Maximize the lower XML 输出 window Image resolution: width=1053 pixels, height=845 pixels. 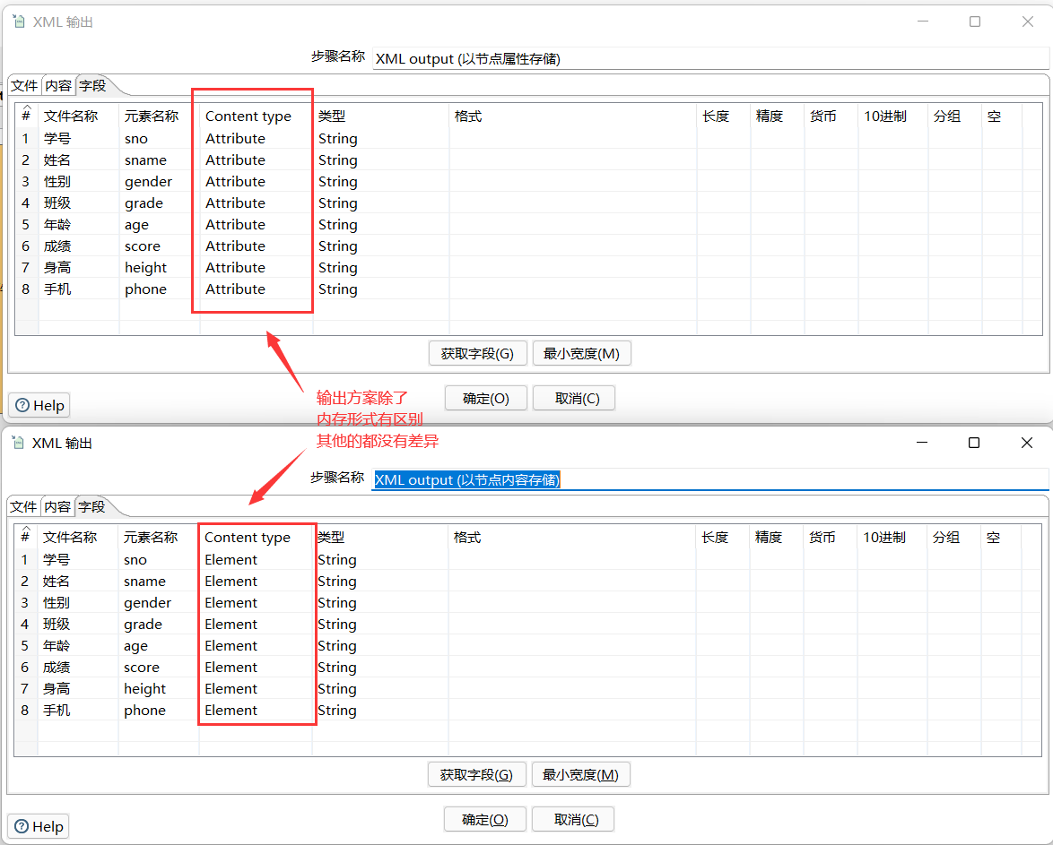[x=974, y=443]
